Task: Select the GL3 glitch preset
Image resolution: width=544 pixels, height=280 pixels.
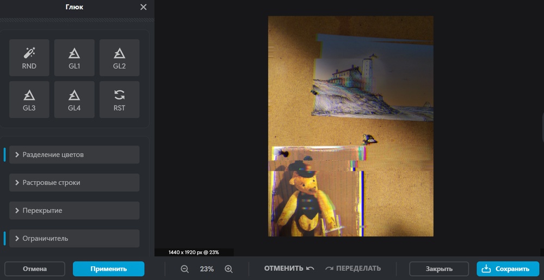Action: 29,99
